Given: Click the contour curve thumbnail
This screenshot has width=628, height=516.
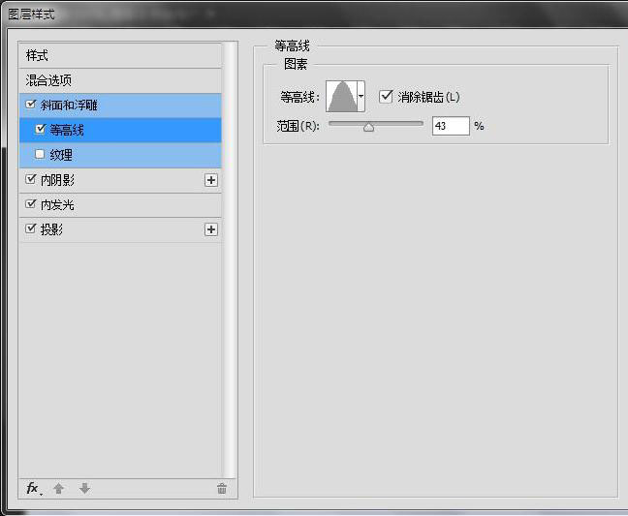Looking at the screenshot, I should (x=342, y=97).
